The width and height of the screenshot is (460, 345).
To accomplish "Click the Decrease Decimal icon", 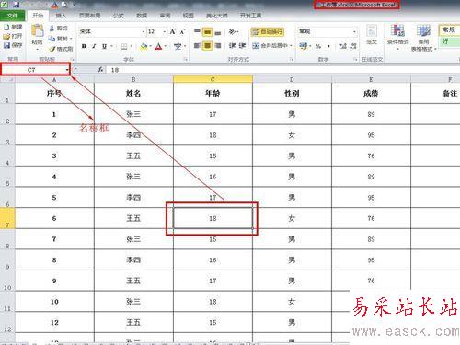I will (x=353, y=46).
